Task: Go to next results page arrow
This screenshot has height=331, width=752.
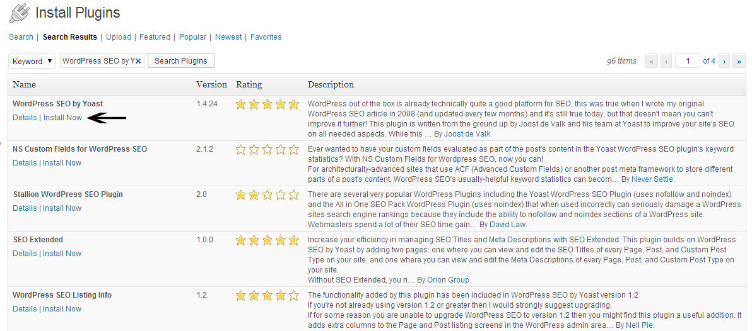Action: [x=724, y=61]
